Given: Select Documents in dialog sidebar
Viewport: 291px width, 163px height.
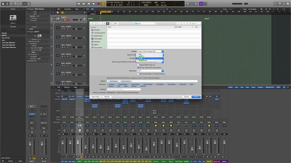Looking at the screenshot, I should 98,48.
